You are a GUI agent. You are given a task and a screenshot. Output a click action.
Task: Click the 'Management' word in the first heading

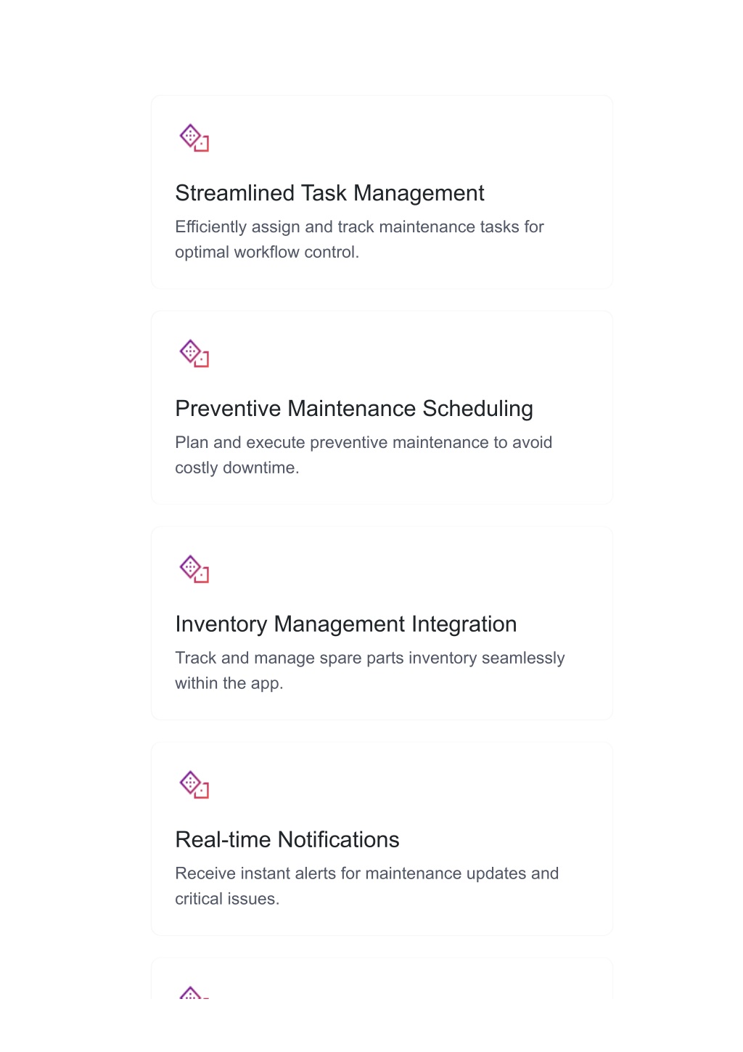point(419,193)
